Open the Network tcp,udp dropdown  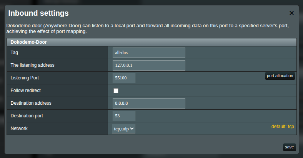pyautogui.click(x=123, y=129)
